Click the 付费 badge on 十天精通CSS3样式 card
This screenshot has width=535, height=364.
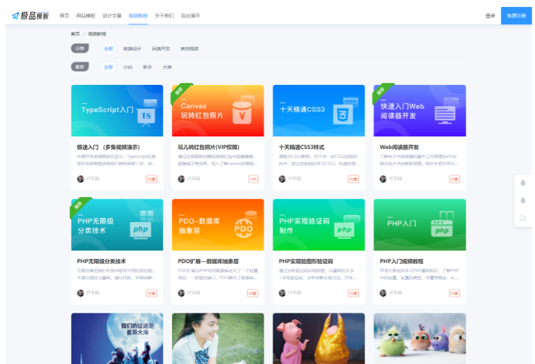353,179
